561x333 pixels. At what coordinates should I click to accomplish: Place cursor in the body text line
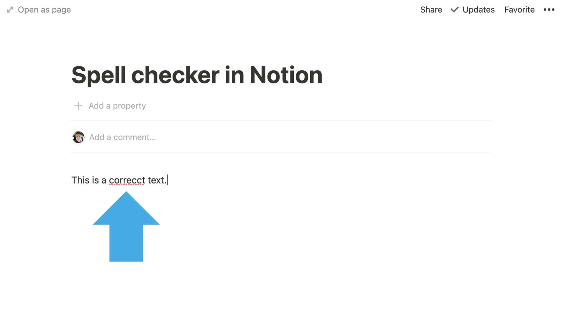click(119, 180)
